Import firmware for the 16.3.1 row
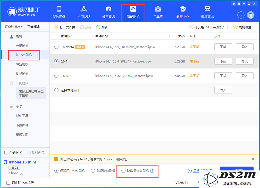The height and width of the screenshot is (188, 260). [x=245, y=76]
